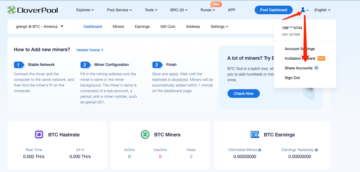Select Account Settings from user menu
Viewport: 360px width, 172px height.
click(x=300, y=49)
